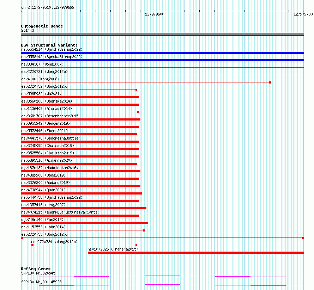Click the nsv5554214 (ByrskaBishop2022) variant label
This screenshot has width=314, height=290.
(52, 49)
